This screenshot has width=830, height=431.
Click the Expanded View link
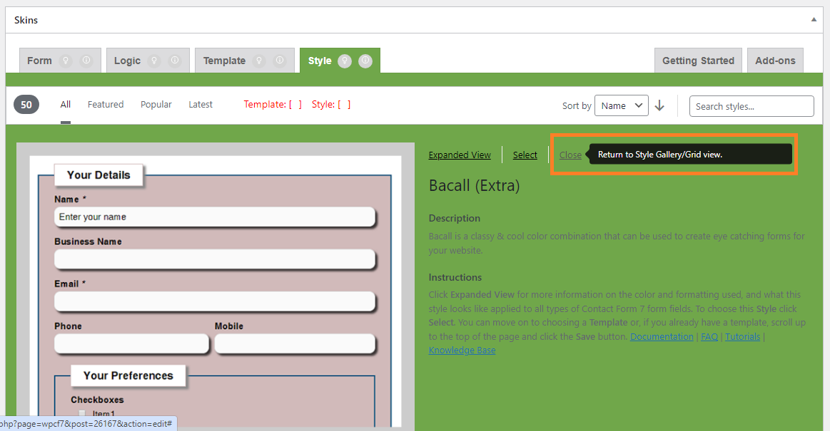pyautogui.click(x=460, y=155)
